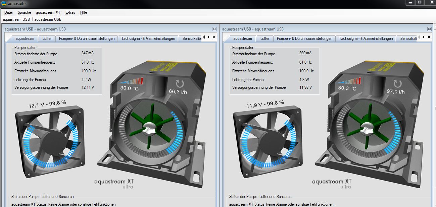Screen dimensions: 436x207
Task: Open Pumpen- & Durchflusseinstellungen tab in left panel
Action: (87, 39)
